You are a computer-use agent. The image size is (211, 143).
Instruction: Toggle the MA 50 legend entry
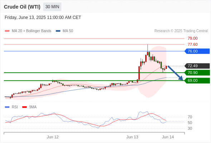(64, 31)
